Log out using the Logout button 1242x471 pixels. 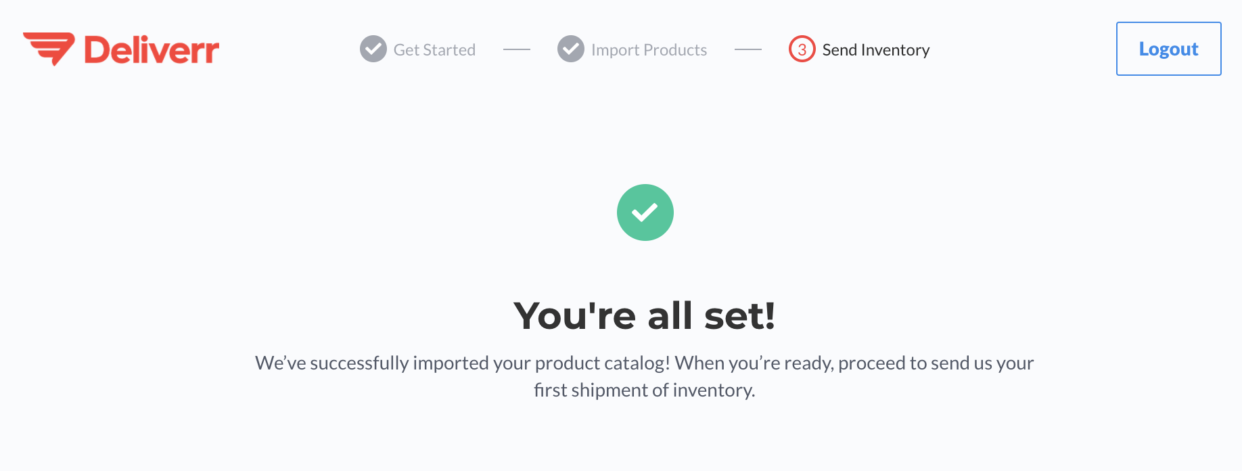1168,49
